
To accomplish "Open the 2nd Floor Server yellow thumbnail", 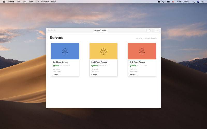I will pos(103,51).
